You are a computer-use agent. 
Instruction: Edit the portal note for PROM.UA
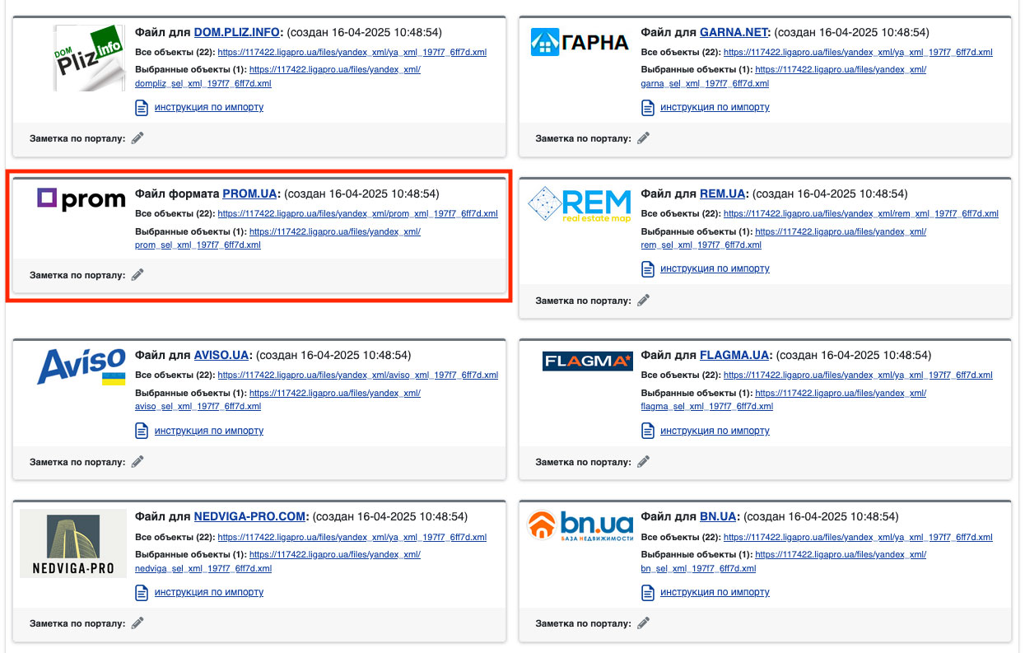[x=137, y=275]
